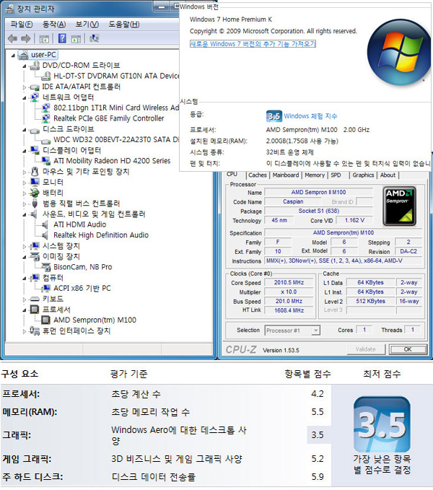The image size is (433, 490).
Task: Expand the IDE ATA/ATAPI 컨트롤러 category
Action: [x=25, y=87]
